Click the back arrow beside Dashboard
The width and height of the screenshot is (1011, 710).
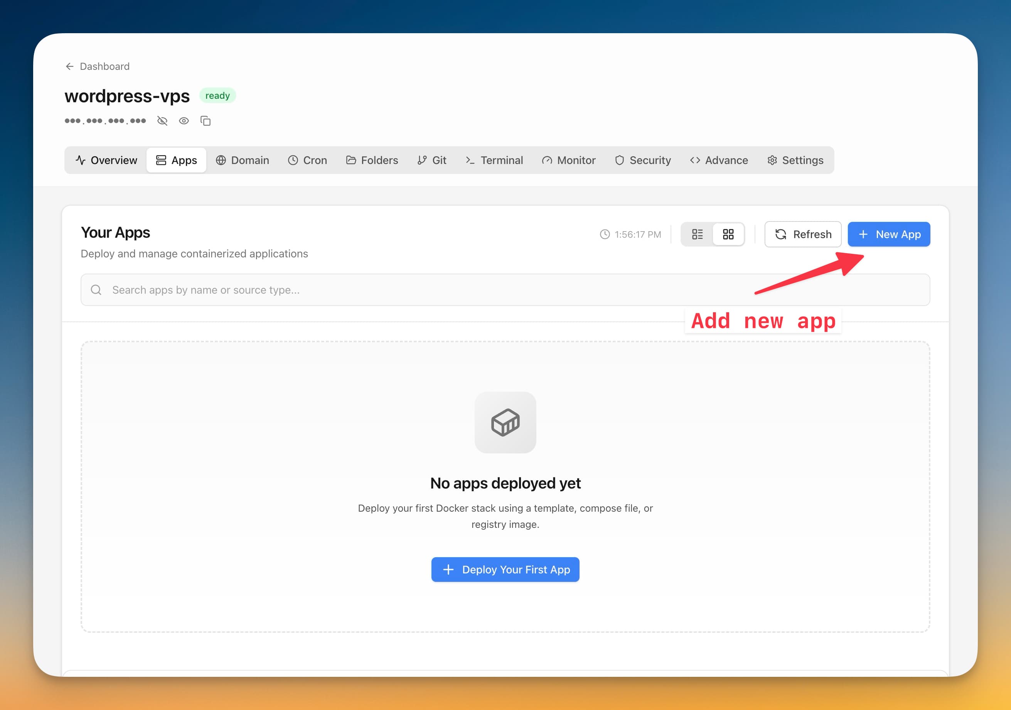pyautogui.click(x=69, y=66)
